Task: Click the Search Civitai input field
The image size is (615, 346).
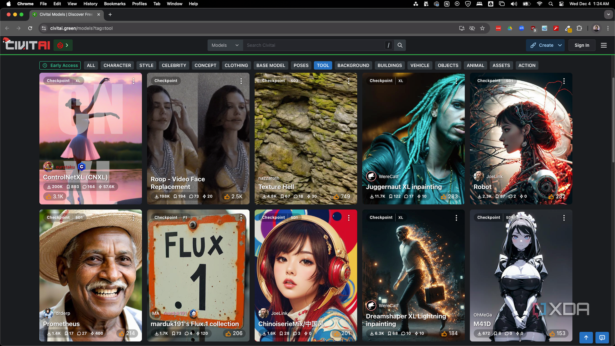Action: point(314,45)
